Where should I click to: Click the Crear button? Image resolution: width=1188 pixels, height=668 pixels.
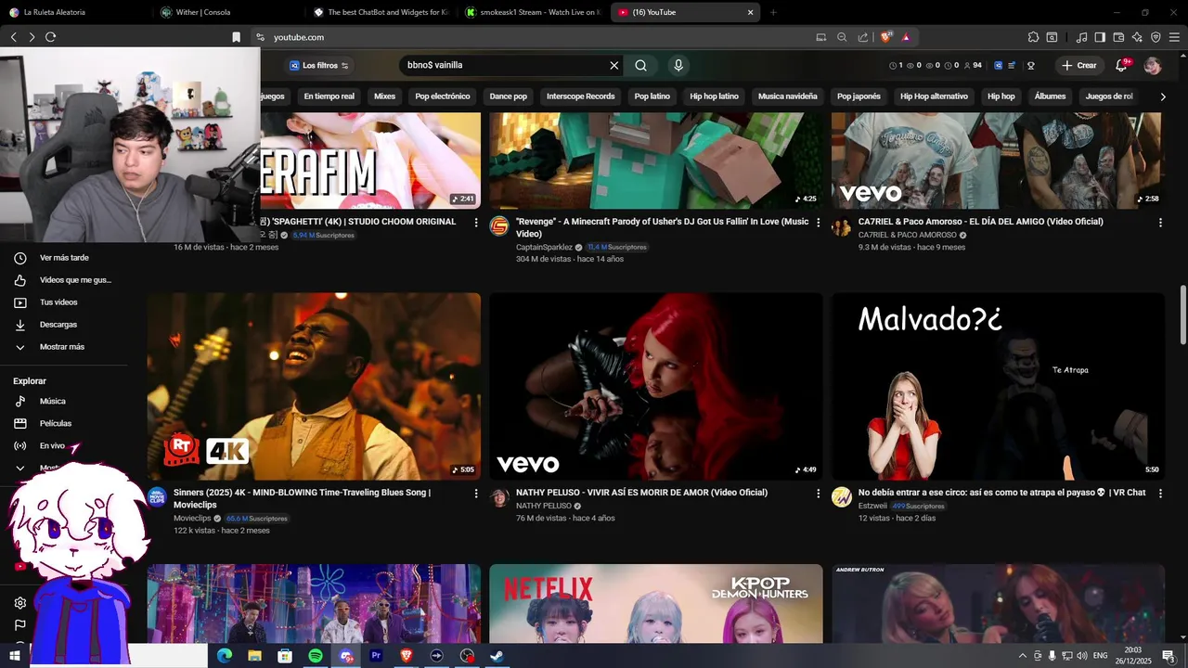pos(1079,65)
